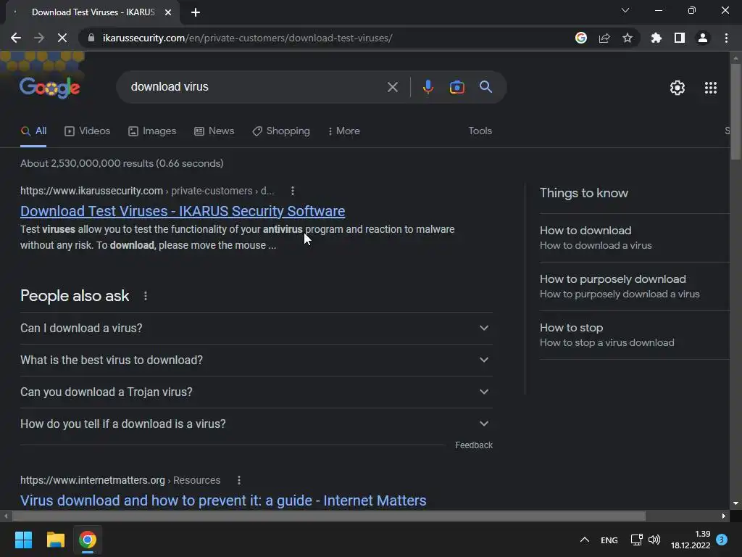Close the Download Test Viruses tab
Viewport: 742px width, 557px height.
tap(168, 12)
